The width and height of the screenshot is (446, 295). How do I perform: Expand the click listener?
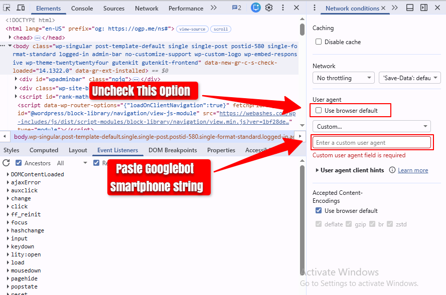pyautogui.click(x=8, y=206)
